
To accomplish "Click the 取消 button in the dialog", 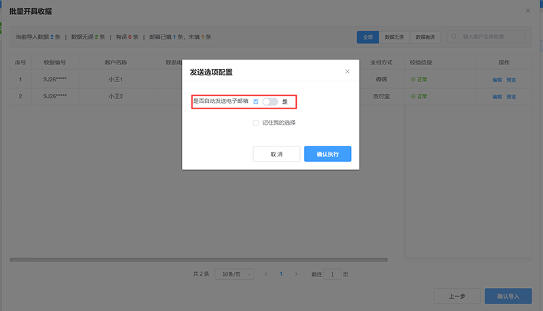I will pyautogui.click(x=276, y=154).
